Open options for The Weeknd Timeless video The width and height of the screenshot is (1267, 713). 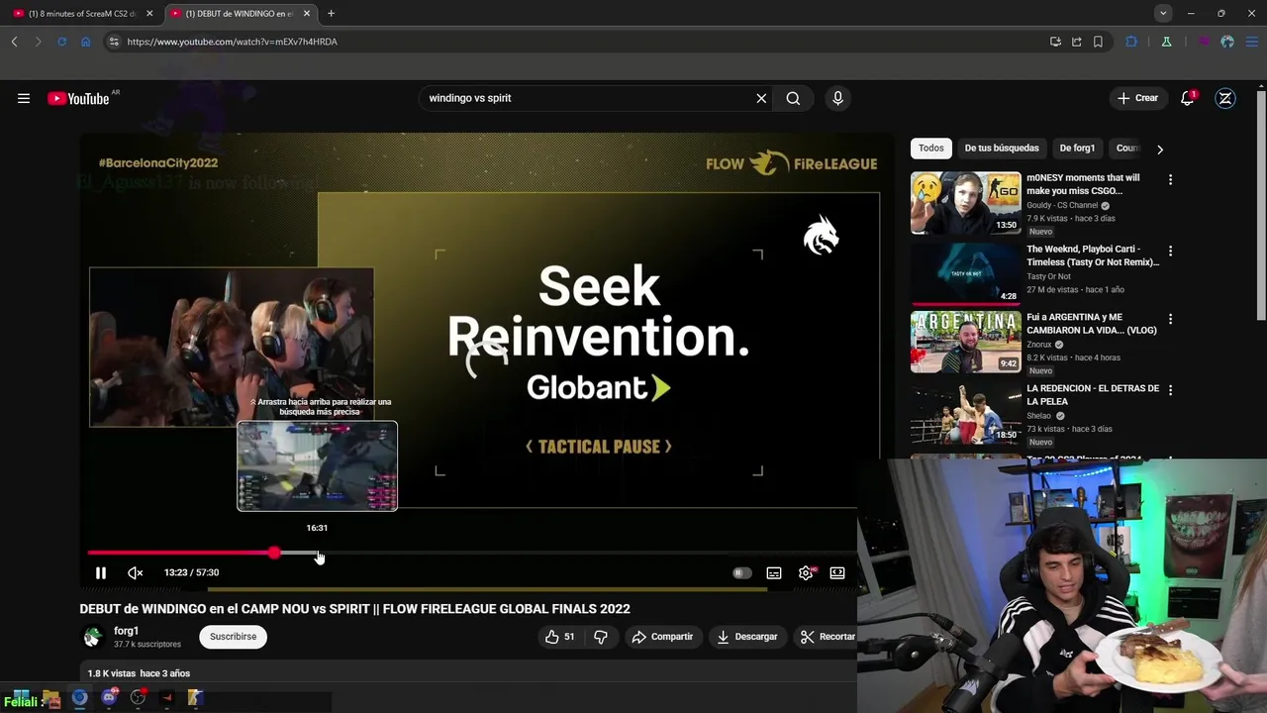click(1170, 252)
